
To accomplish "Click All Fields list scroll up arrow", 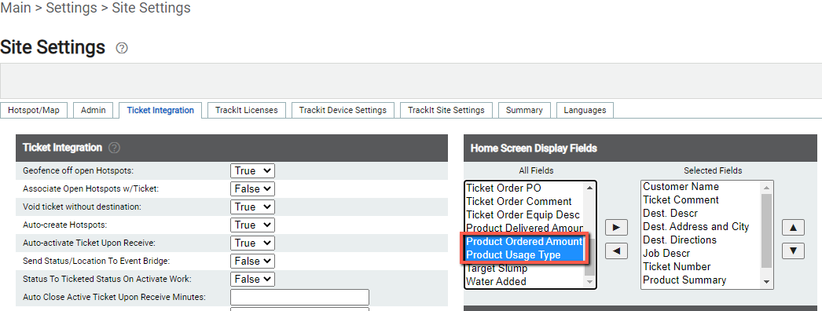I will tap(589, 188).
